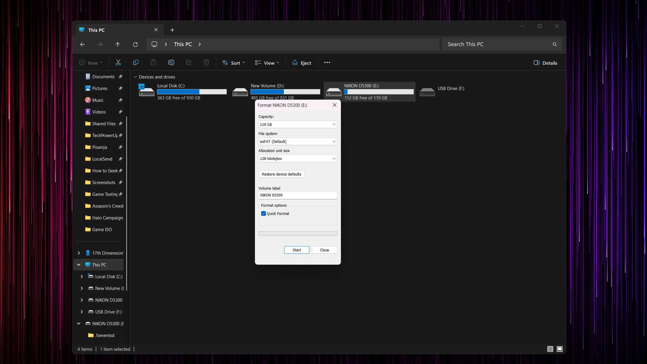Open the New menu
Image resolution: width=647 pixels, height=364 pixels.
coord(91,63)
